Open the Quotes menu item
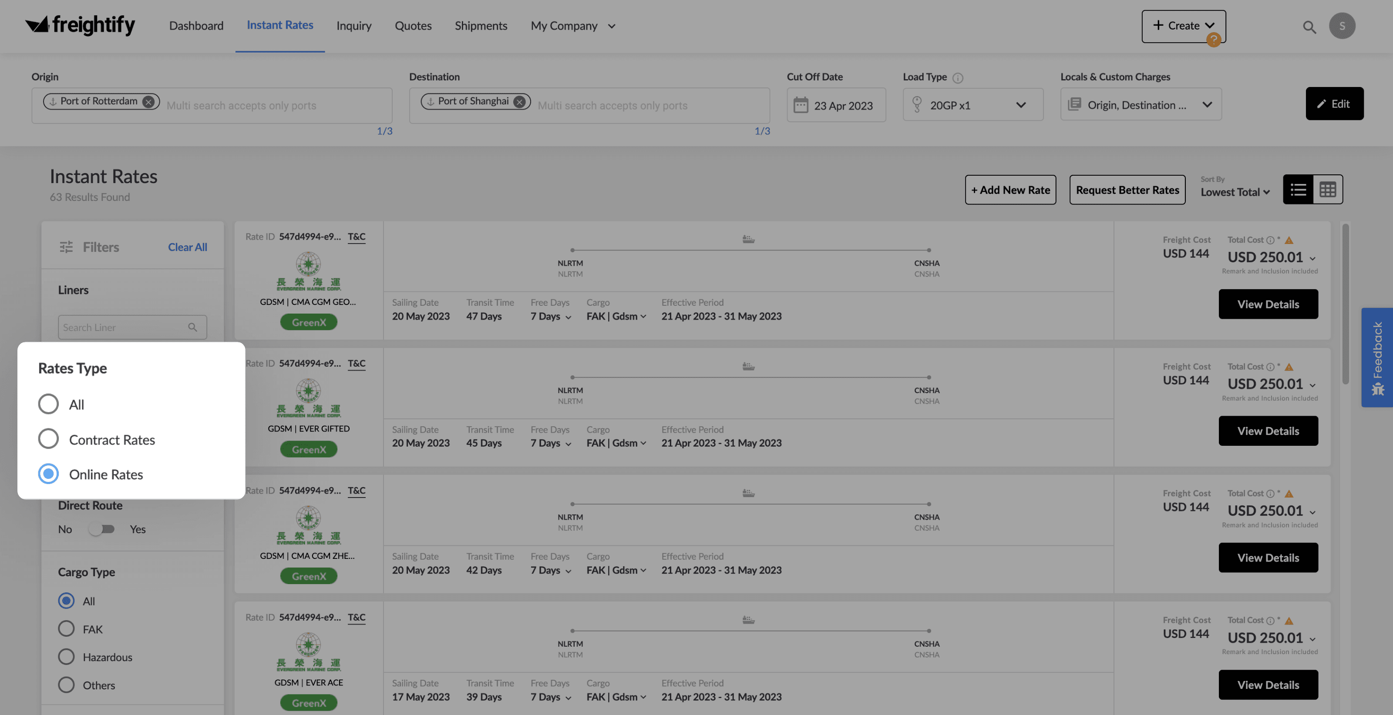This screenshot has height=715, width=1393. (413, 26)
